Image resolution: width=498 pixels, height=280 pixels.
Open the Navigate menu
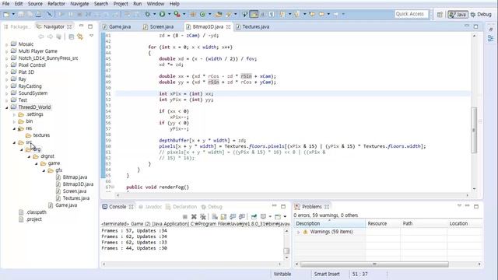tap(79, 4)
